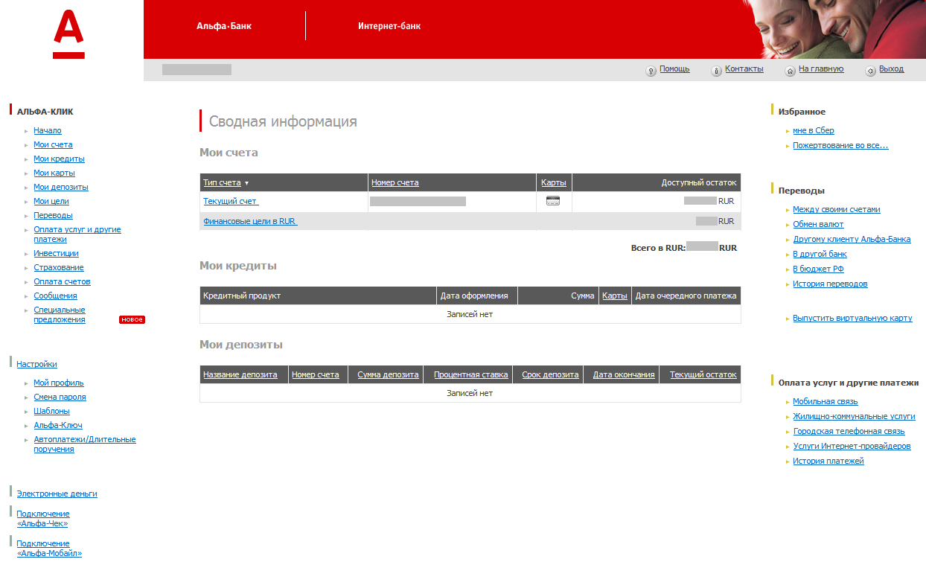Open Начало in the left menu
The image size is (926, 562).
[48, 130]
